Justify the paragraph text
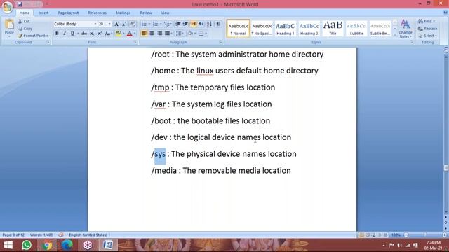This screenshot has width=449, height=252. (x=167, y=34)
